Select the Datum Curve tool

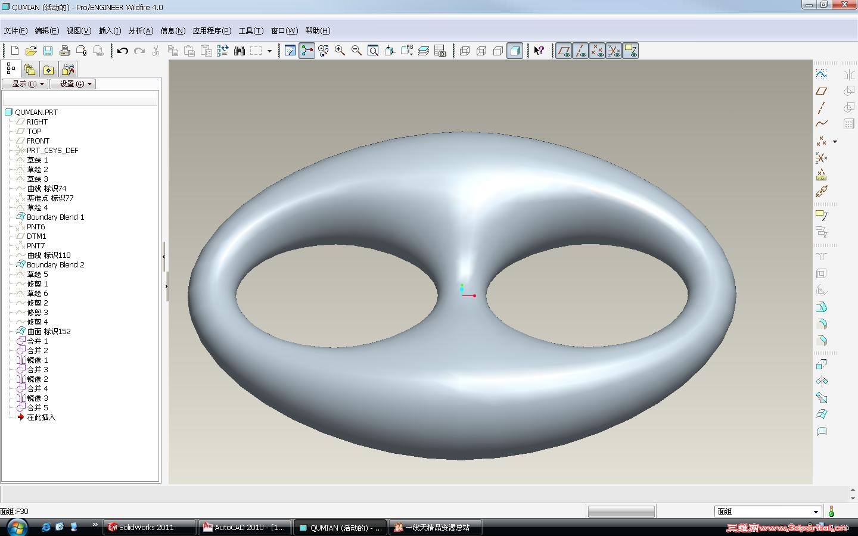[822, 124]
